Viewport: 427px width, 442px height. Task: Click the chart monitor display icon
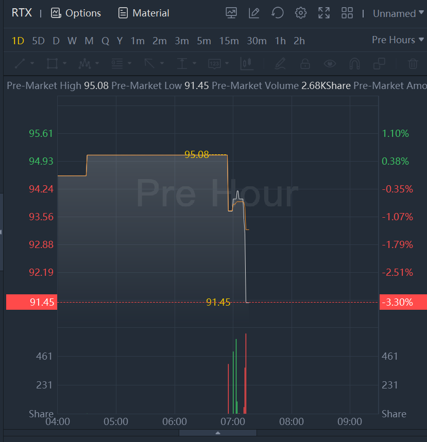(231, 13)
